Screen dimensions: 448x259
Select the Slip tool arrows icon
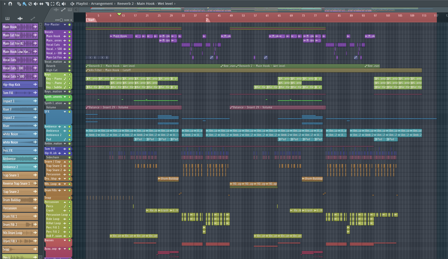[41, 4]
